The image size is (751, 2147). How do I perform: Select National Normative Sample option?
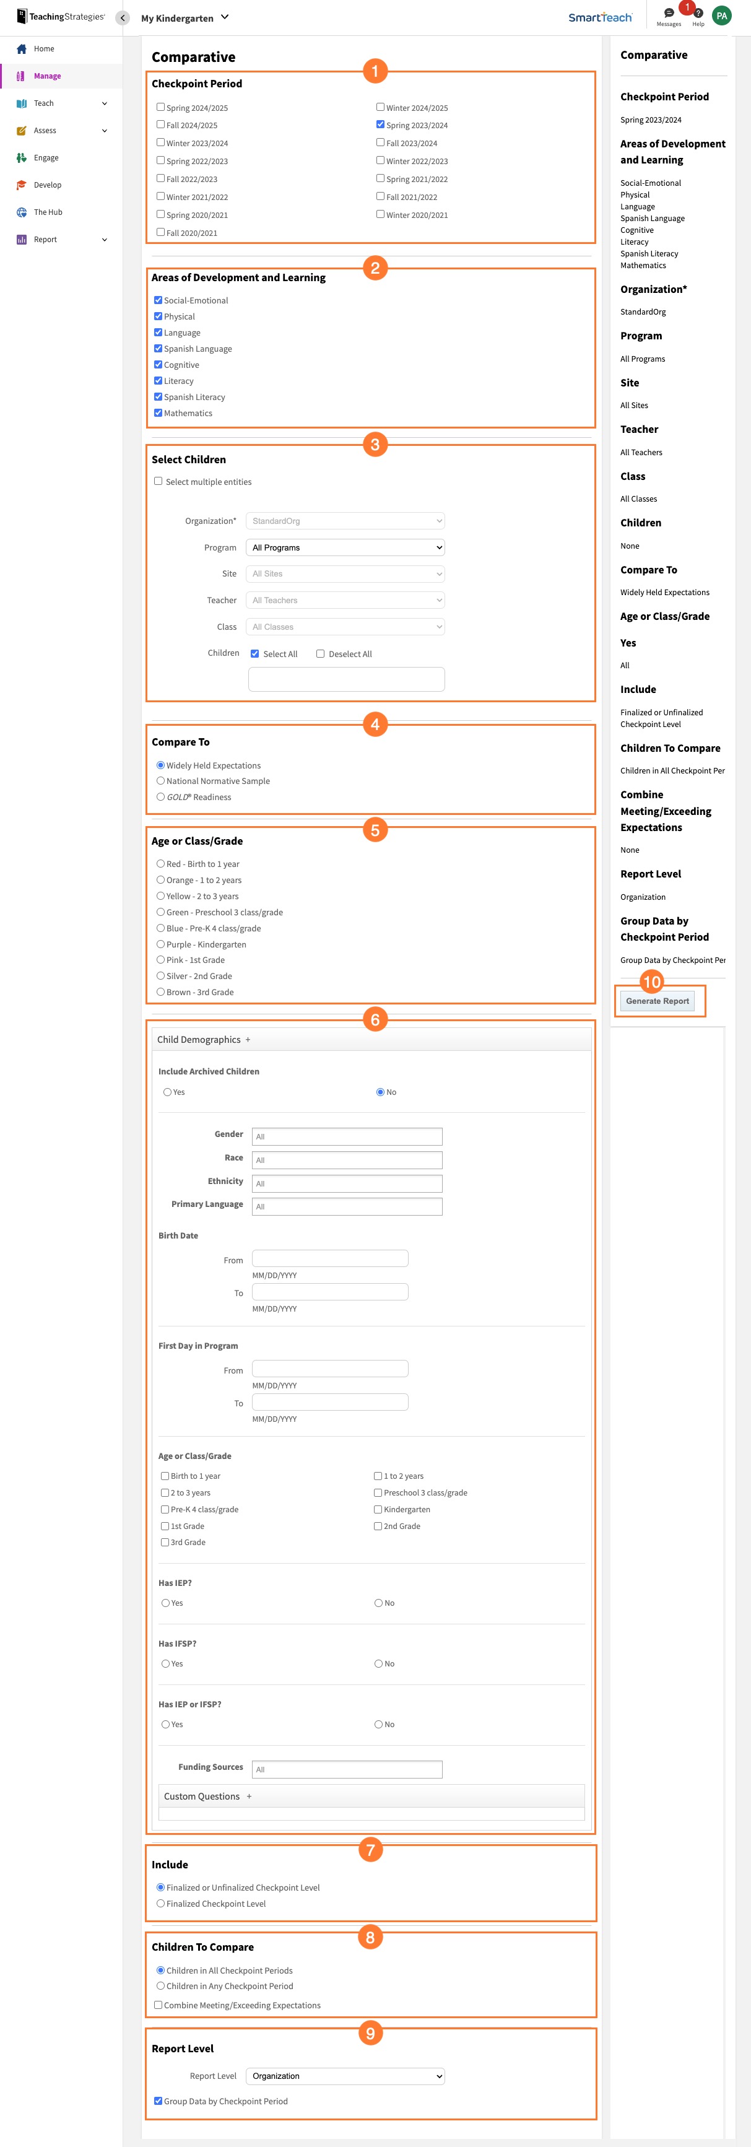[161, 781]
